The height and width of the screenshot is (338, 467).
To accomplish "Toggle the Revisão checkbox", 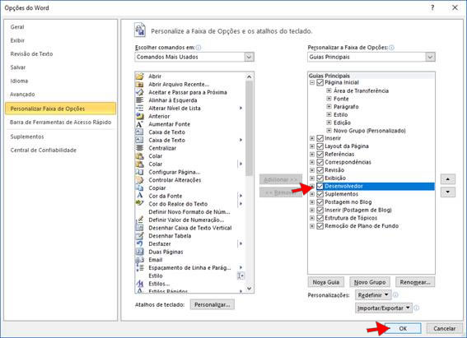I will point(320,170).
